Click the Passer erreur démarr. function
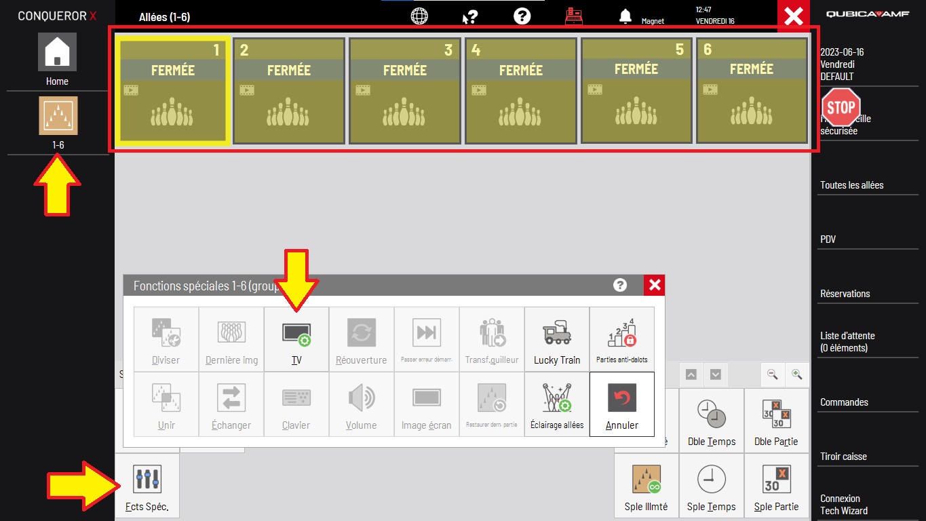The width and height of the screenshot is (926, 521). [427, 339]
